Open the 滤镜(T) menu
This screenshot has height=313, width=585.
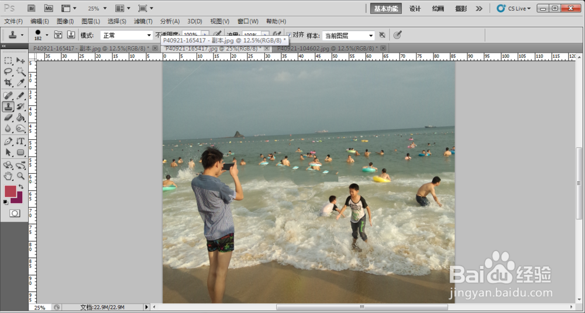click(143, 21)
